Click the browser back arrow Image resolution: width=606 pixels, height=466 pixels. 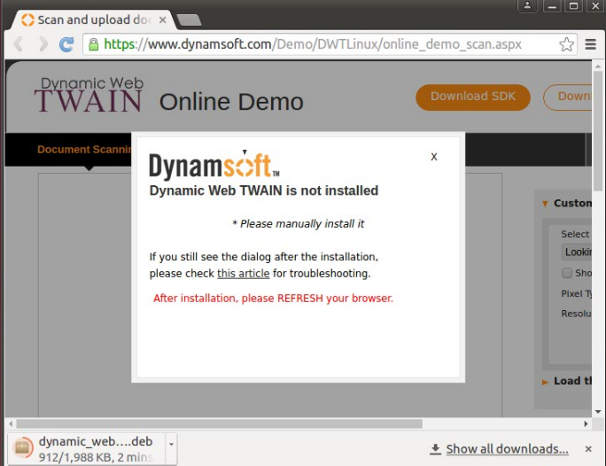click(18, 44)
